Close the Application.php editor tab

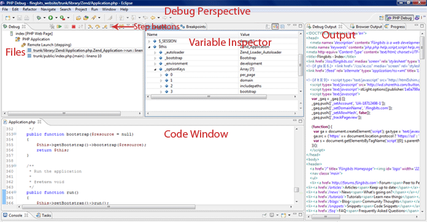(39, 122)
